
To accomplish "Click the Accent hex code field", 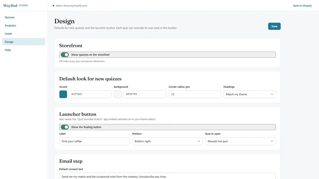I will pyautogui.click(x=90, y=94).
